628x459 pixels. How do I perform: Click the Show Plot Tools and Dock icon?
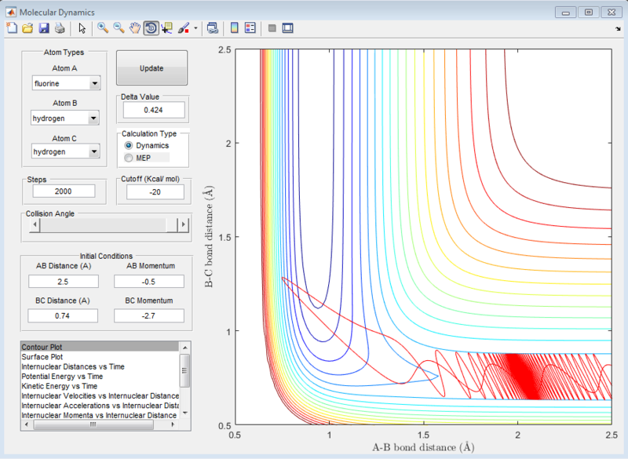coord(287,28)
